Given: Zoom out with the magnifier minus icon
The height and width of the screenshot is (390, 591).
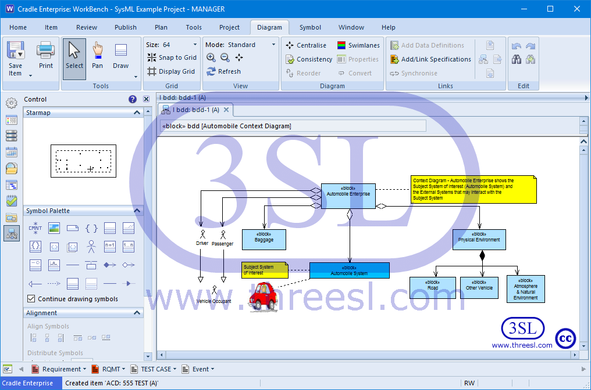Looking at the screenshot, I should tap(225, 57).
